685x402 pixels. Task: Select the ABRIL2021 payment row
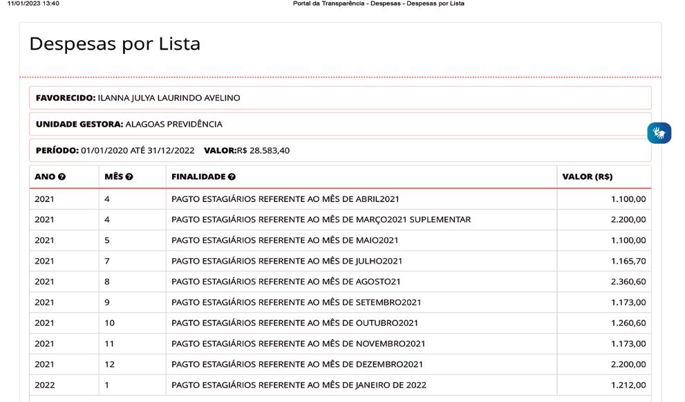(340, 199)
